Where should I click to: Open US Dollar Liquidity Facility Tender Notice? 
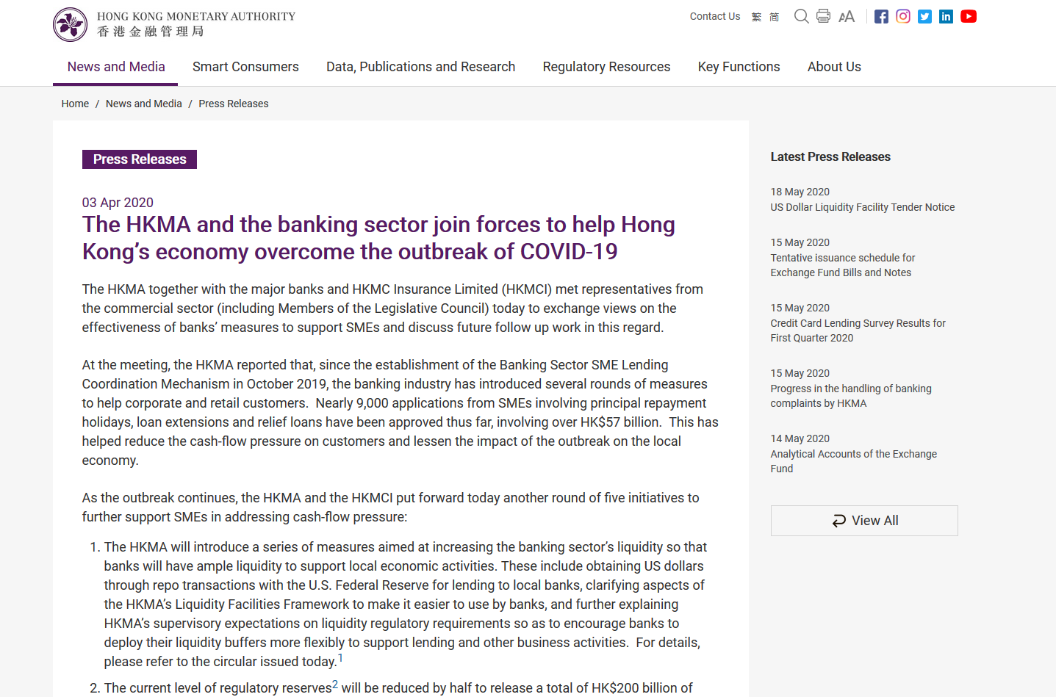coord(862,207)
